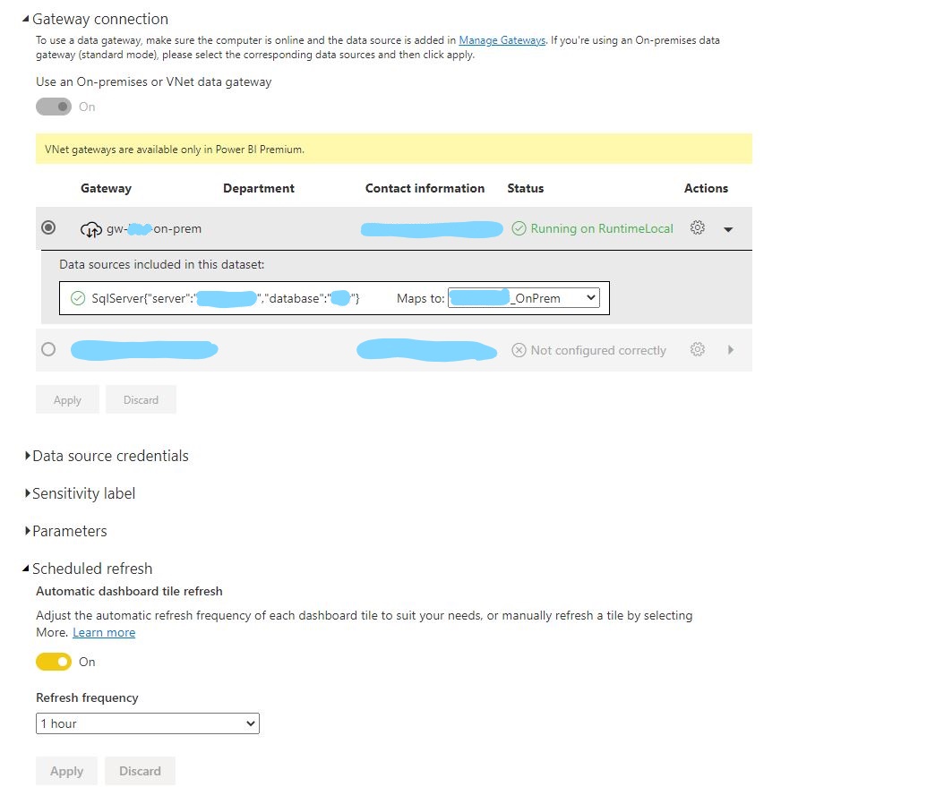The height and width of the screenshot is (787, 944).
Task: Open Learn more link about tile refresh
Action: [104, 632]
